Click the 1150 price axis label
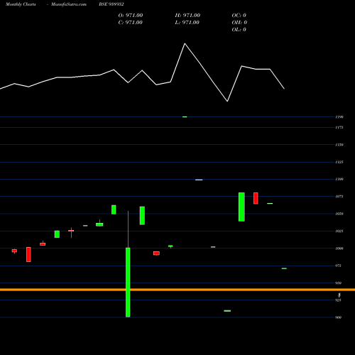Image resolution: width=355 pixels, height=355 pixels. 339,145
